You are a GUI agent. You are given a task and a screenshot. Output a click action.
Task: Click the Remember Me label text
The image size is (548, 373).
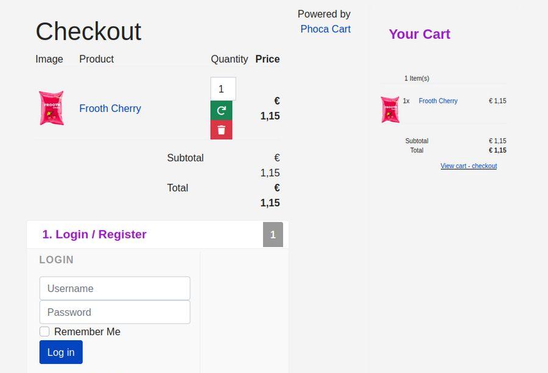tap(87, 332)
